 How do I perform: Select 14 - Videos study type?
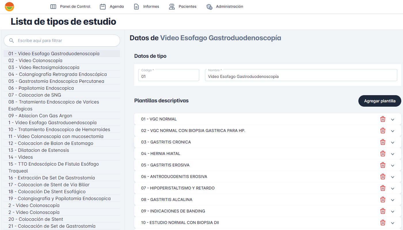[x=62, y=157]
